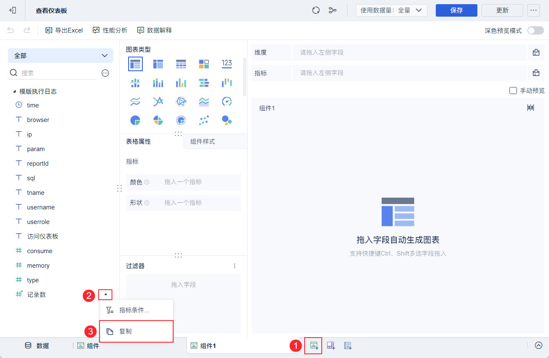Click the back exit icon

12,10
